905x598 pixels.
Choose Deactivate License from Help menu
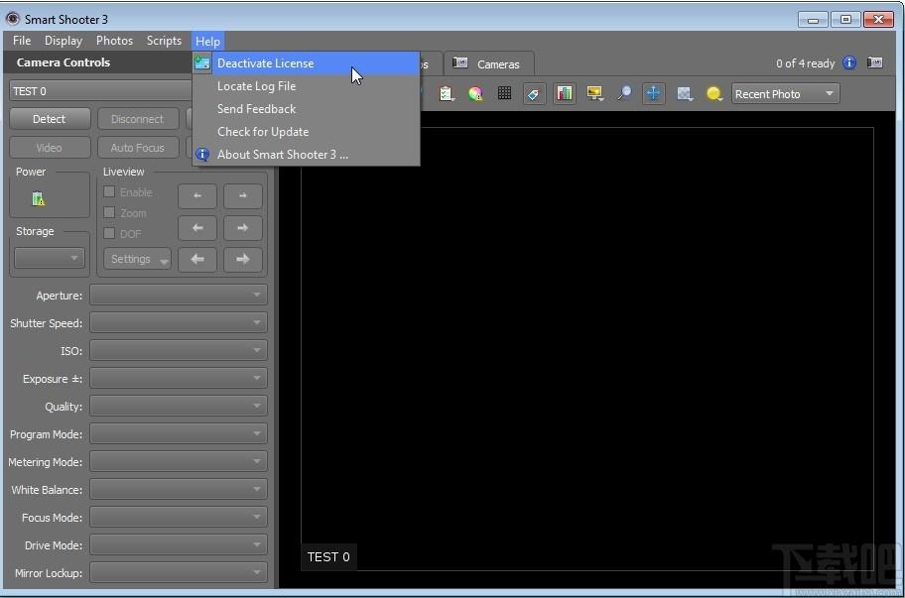306,63
